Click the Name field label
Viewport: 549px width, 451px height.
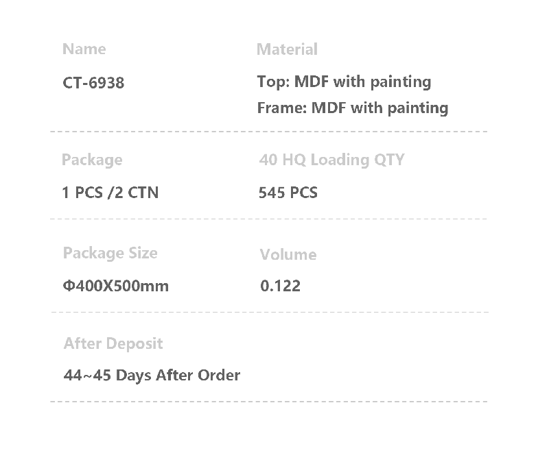point(84,49)
